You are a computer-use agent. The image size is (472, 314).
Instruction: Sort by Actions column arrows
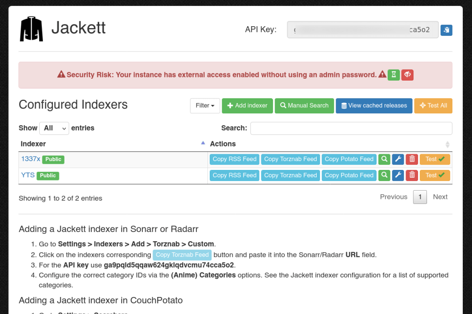(448, 145)
